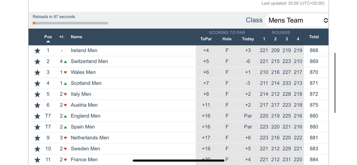Click star icon next to England Men

click(x=37, y=116)
